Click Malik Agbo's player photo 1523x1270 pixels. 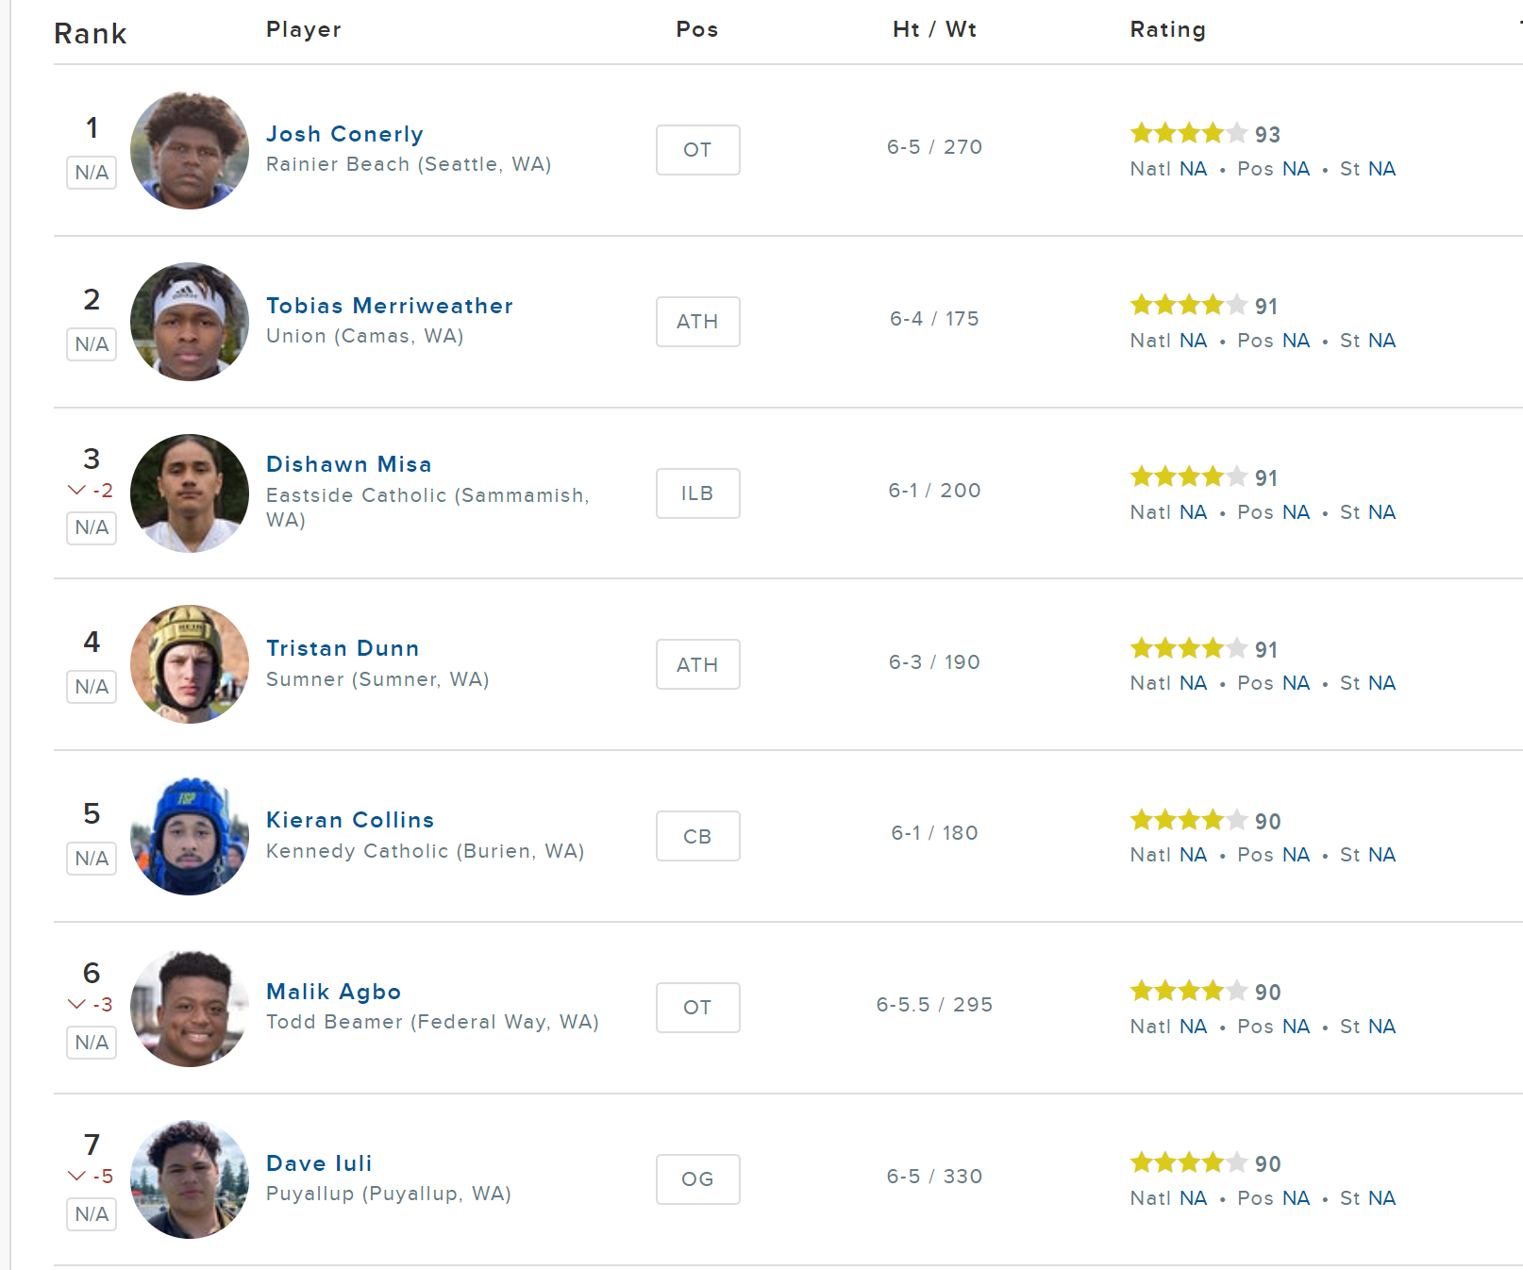(x=190, y=1008)
